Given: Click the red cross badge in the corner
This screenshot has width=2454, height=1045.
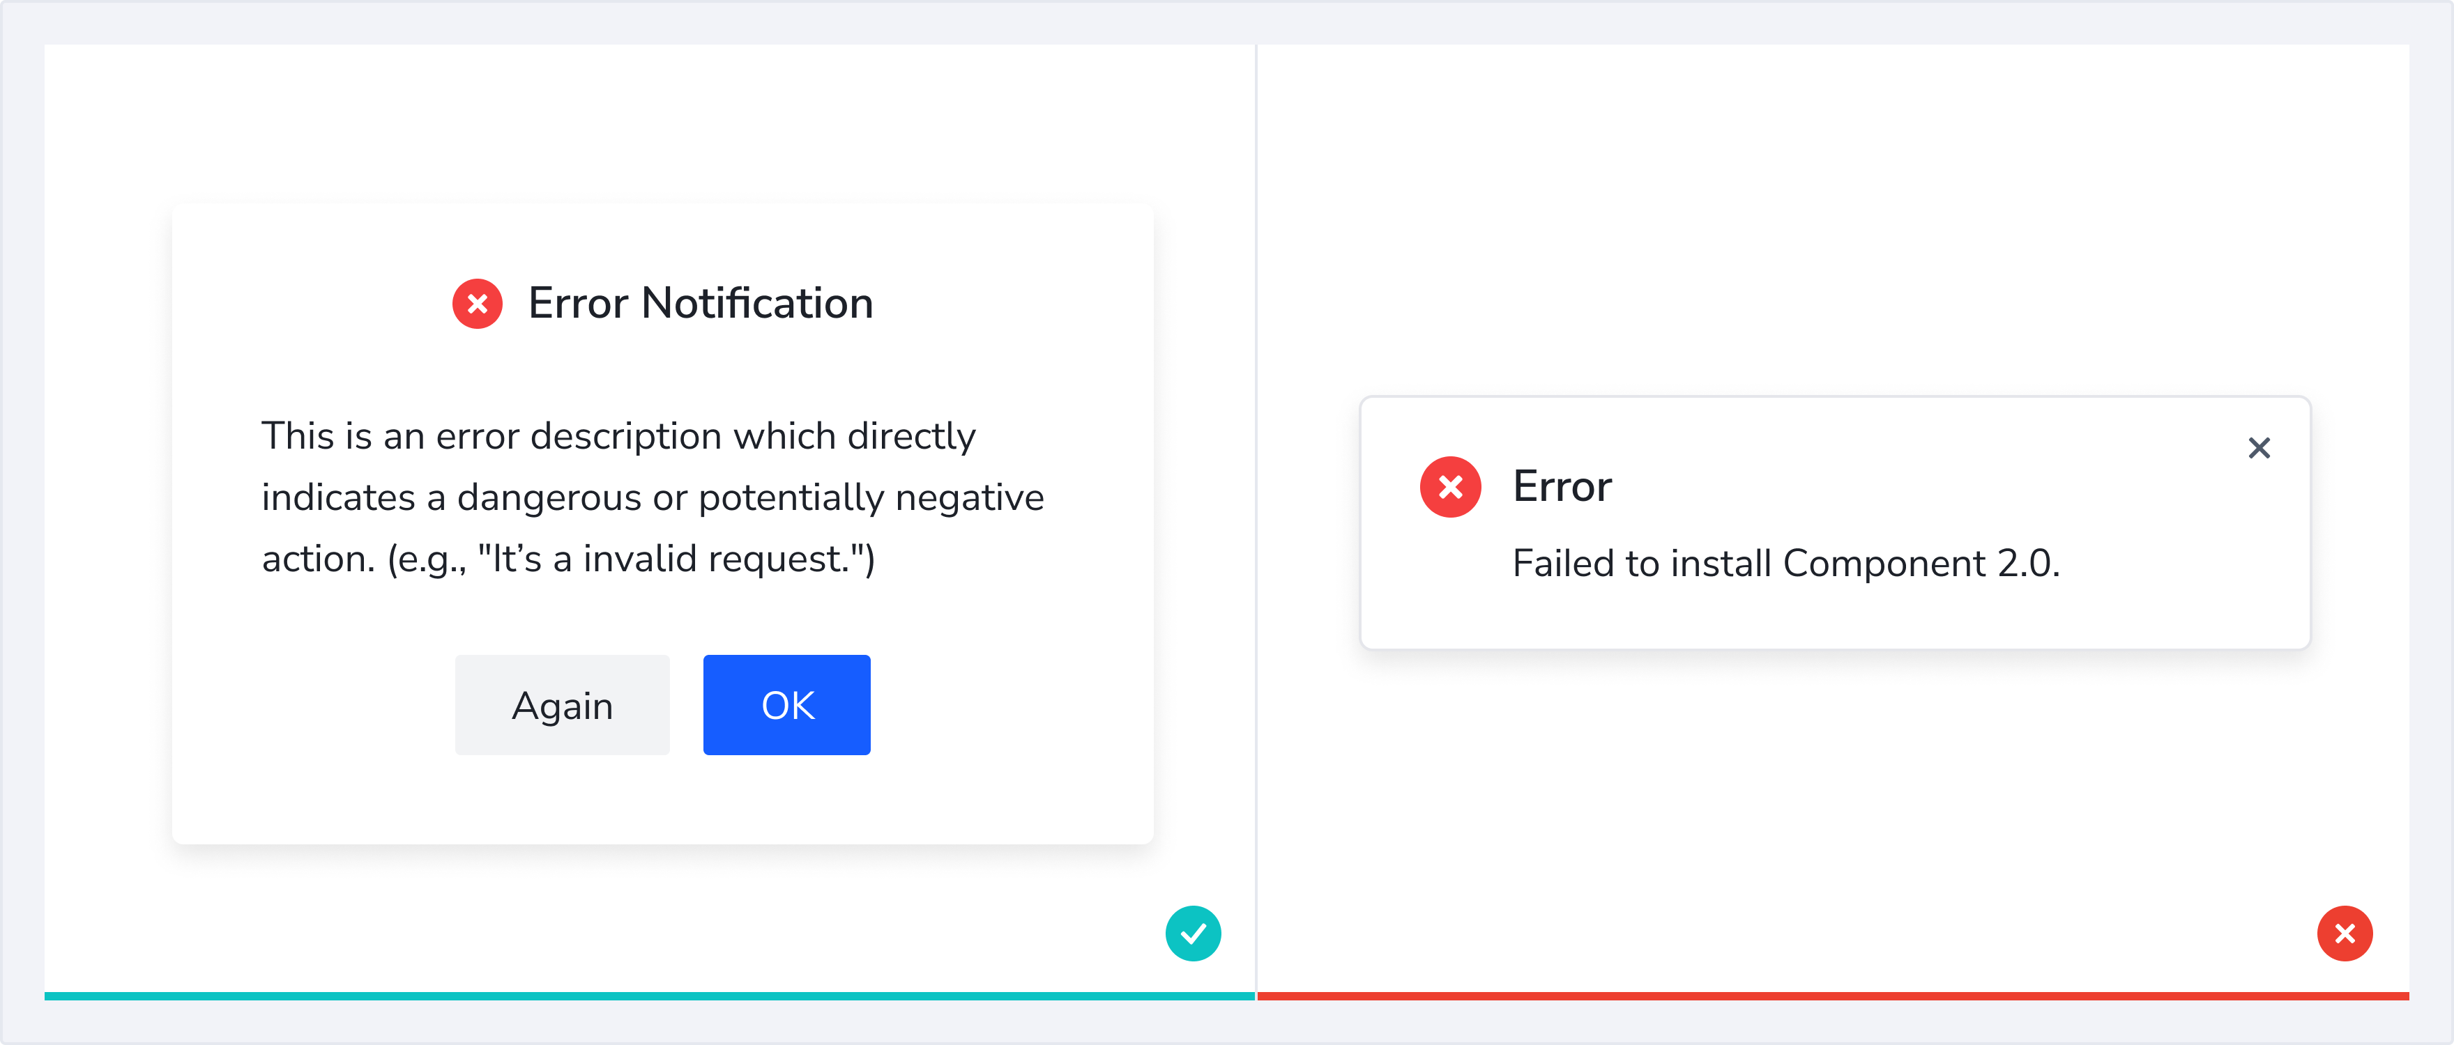Looking at the screenshot, I should click(2345, 934).
